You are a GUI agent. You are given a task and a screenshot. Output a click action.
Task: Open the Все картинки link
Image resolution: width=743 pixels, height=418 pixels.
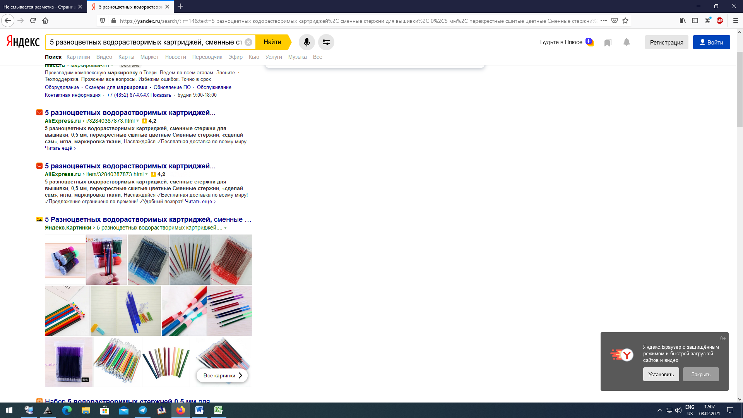222,375
